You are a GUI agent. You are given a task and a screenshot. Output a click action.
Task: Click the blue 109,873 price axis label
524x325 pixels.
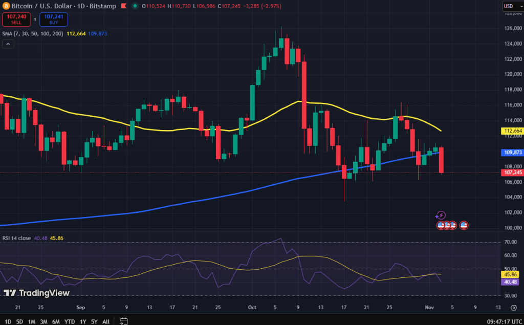click(x=512, y=153)
